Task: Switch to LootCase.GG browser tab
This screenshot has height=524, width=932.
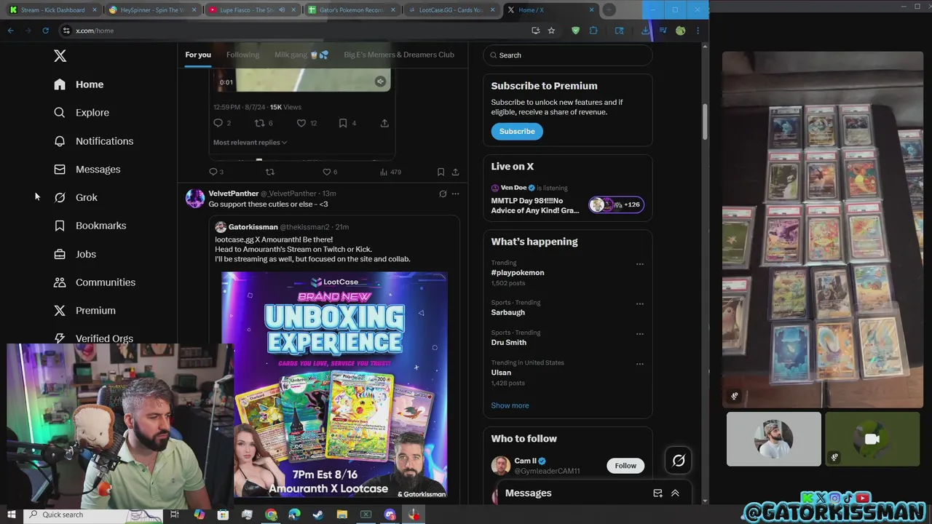Action: pos(451,10)
